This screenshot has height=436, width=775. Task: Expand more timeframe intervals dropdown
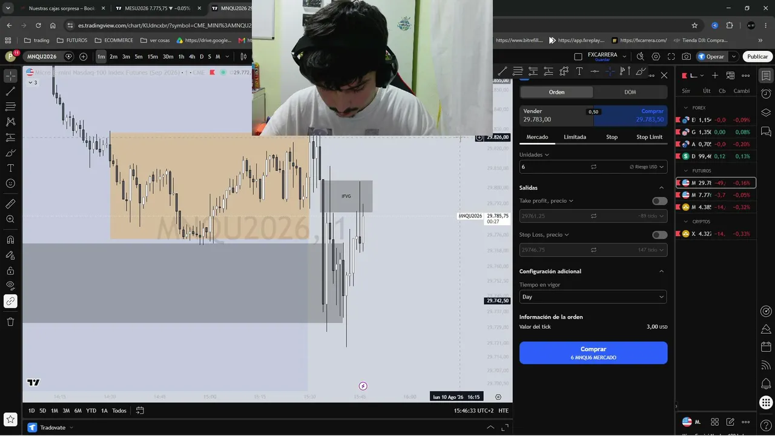tap(226, 56)
